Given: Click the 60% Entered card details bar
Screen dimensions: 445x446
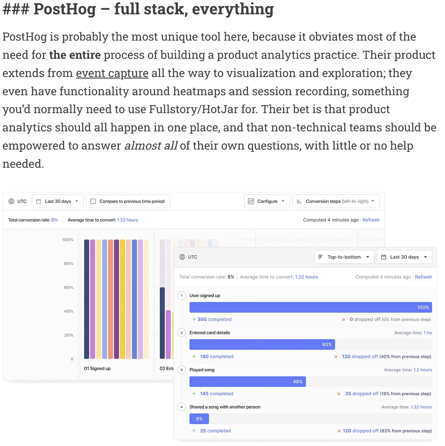Looking at the screenshot, I should pyautogui.click(x=262, y=345).
